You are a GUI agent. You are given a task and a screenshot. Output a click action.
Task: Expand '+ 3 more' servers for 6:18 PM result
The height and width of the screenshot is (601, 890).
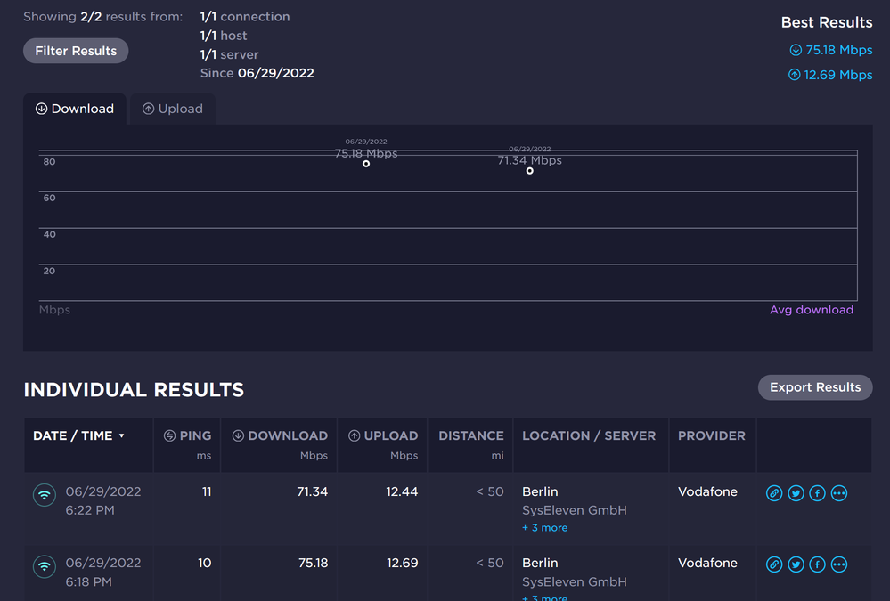click(x=545, y=597)
